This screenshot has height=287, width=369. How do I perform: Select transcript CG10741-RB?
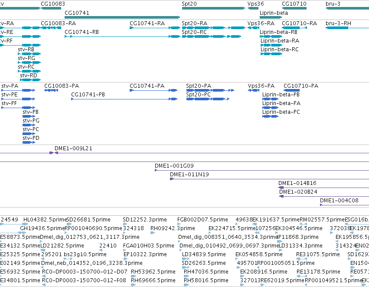pyautogui.click(x=122, y=36)
